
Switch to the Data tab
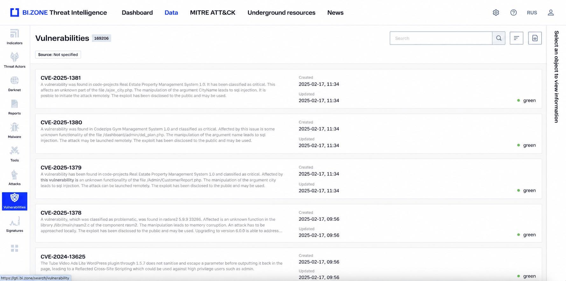click(x=171, y=12)
